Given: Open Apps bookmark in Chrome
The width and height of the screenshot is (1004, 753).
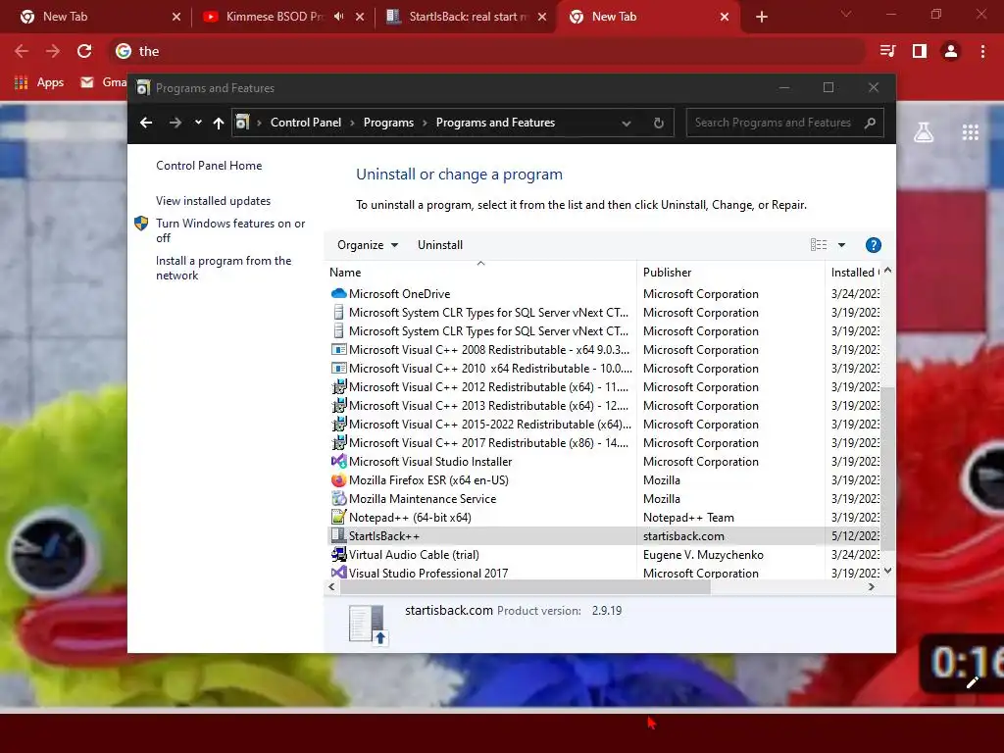Looking at the screenshot, I should pyautogui.click(x=39, y=82).
